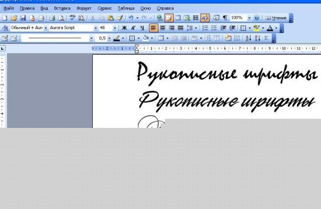Viewport: 321px width, 209px height.
Task: Apply the yellow highlight color
Action: point(256,28)
